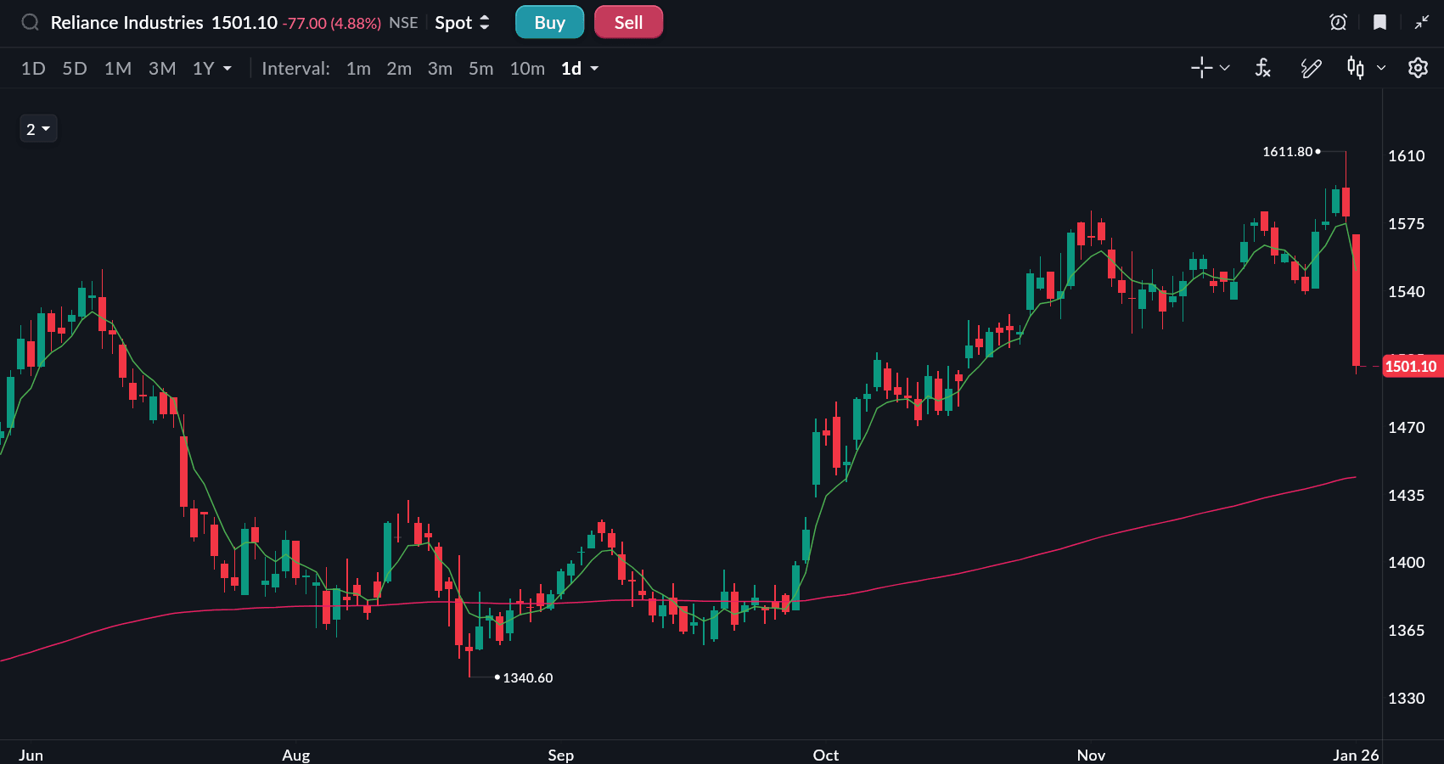Toggle the bookmark for Reliance Industries

tap(1379, 23)
